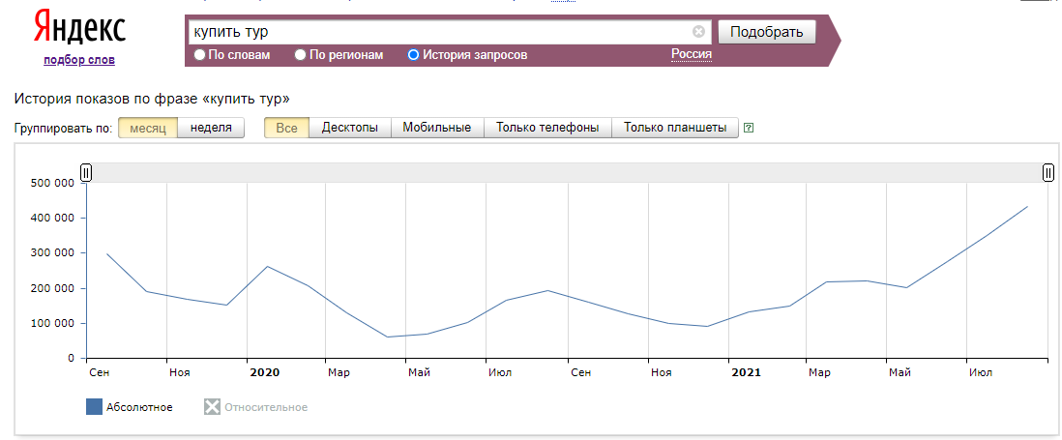Group the chart by неделя

point(211,128)
